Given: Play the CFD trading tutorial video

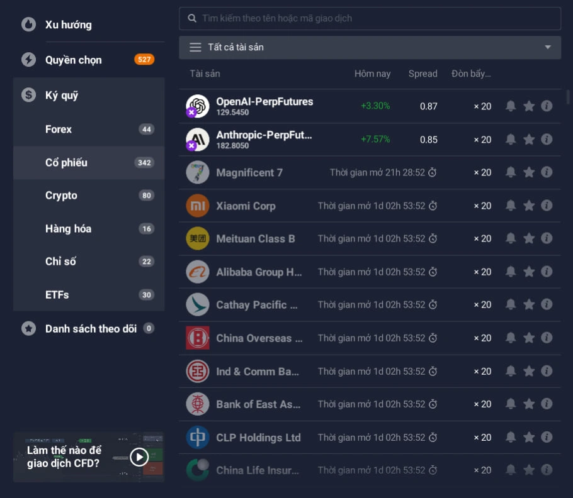Looking at the screenshot, I should (x=139, y=456).
